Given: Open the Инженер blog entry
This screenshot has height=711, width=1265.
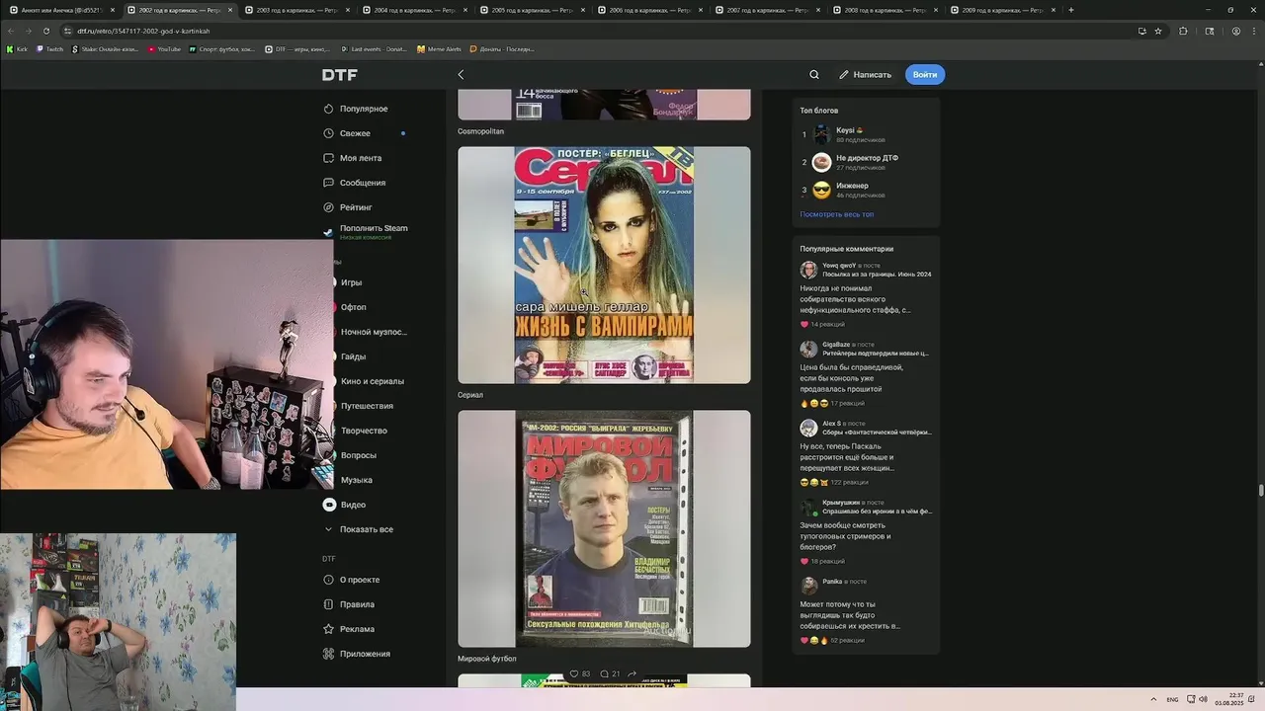Looking at the screenshot, I should click(868, 190).
